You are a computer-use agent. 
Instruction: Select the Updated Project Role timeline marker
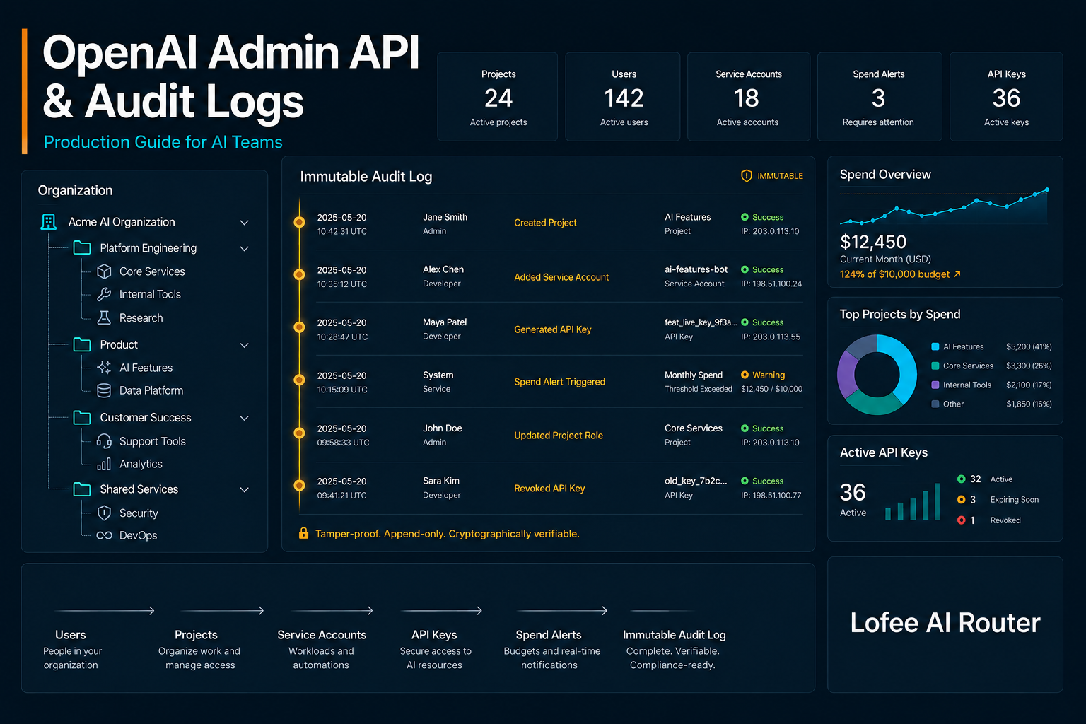(299, 433)
